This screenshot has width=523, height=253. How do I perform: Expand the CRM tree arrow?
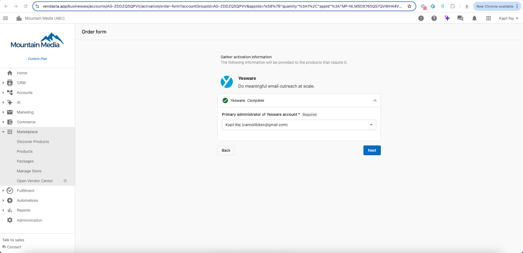point(3,83)
